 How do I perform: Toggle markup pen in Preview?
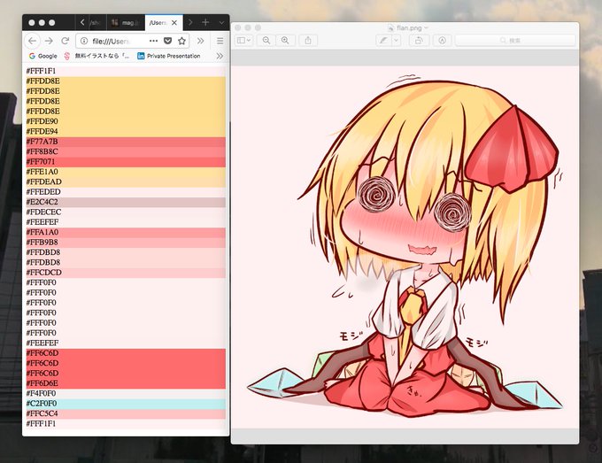[383, 41]
